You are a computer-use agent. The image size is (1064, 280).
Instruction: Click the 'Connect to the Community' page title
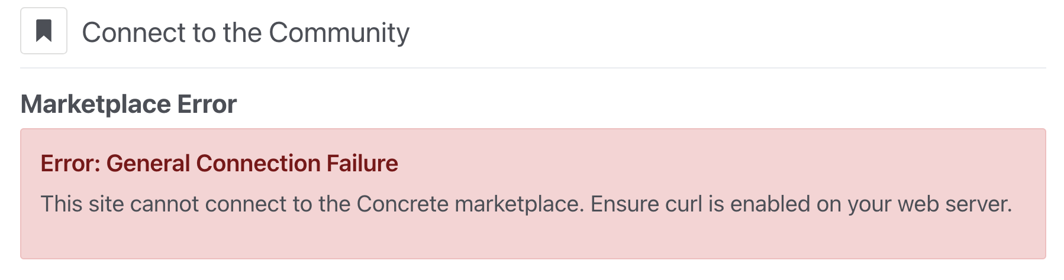(x=246, y=32)
